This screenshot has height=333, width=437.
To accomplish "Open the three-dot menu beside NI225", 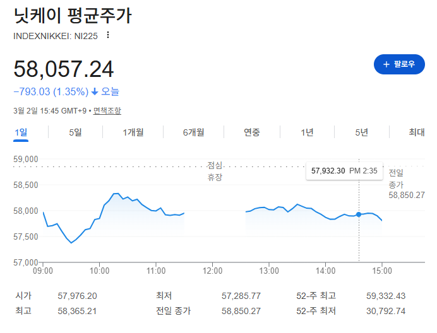I will pyautogui.click(x=108, y=35).
